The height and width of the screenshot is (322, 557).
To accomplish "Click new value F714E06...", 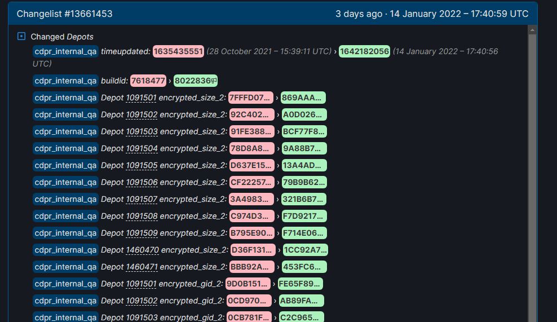I will pyautogui.click(x=304, y=233).
